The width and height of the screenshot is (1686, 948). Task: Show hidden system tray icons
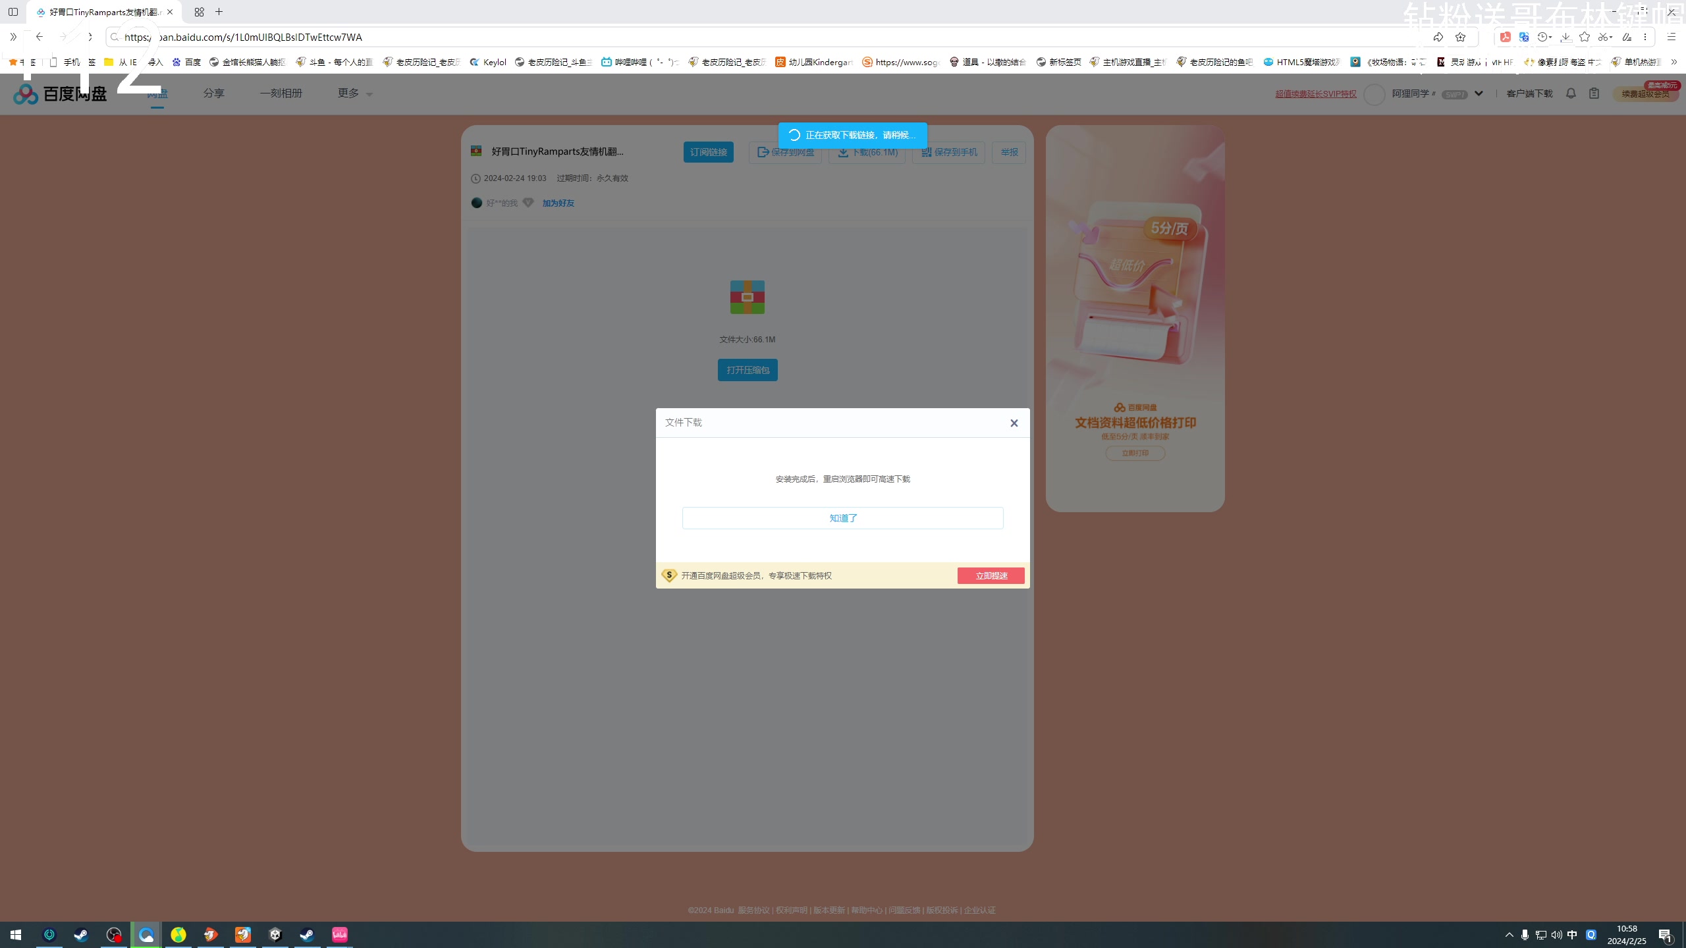pyautogui.click(x=1509, y=935)
